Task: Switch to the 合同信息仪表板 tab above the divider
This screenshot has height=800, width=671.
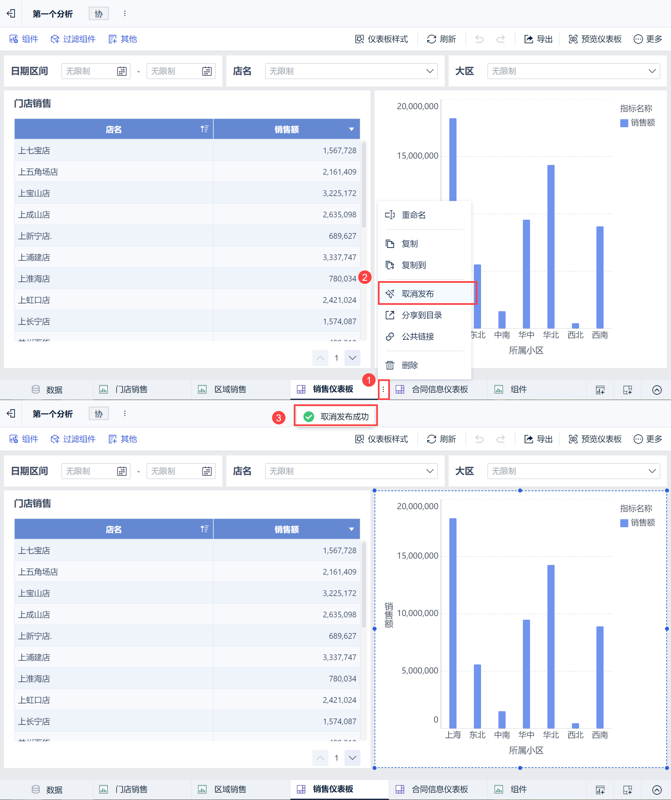Action: [x=439, y=389]
